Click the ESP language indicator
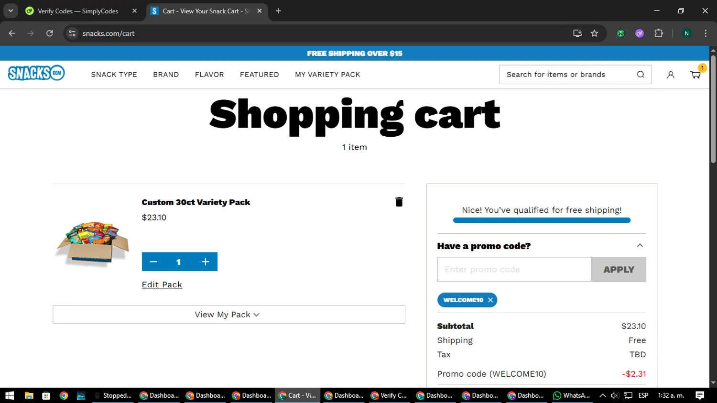Viewport: 717px width, 403px height. coord(643,395)
